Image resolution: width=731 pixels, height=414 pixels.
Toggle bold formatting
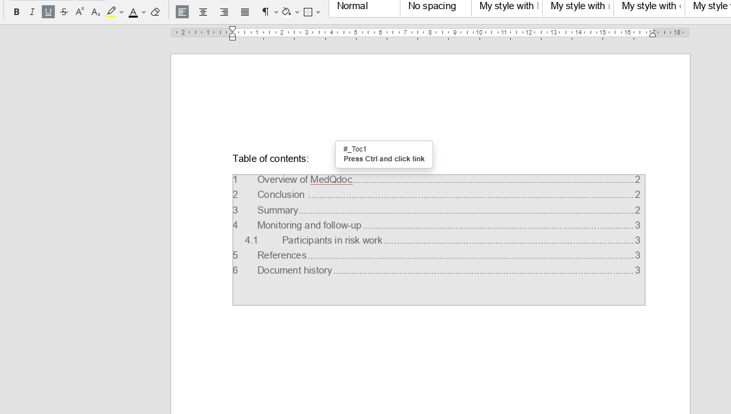click(17, 12)
